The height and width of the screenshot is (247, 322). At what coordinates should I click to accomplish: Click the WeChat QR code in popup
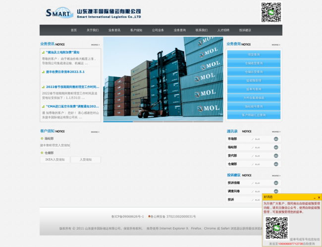coord(276,227)
